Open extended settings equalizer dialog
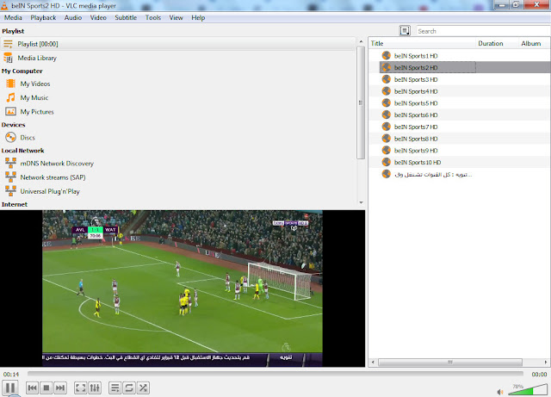Image resolution: width=551 pixels, height=397 pixels. click(x=95, y=388)
